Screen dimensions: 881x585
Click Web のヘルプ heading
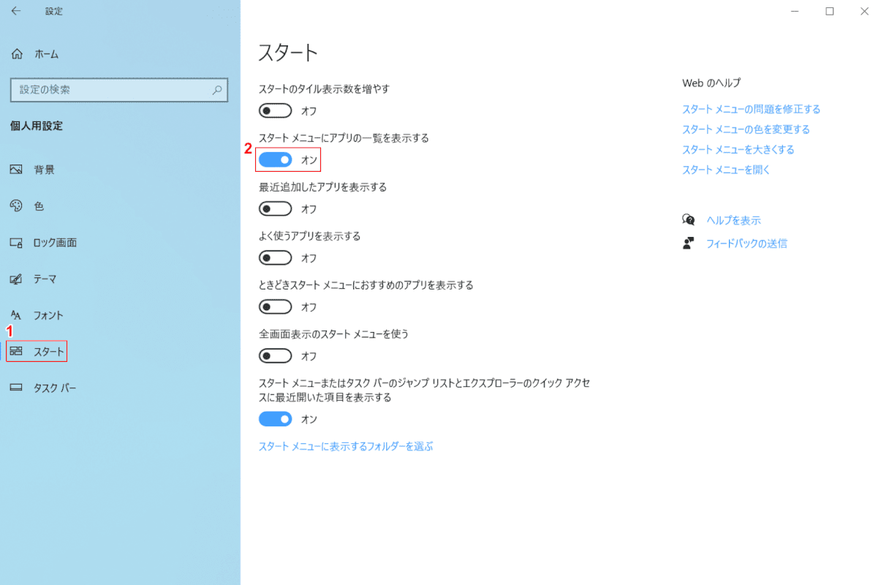pyautogui.click(x=711, y=83)
